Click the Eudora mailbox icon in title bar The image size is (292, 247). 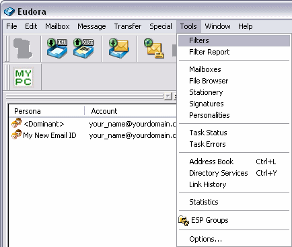9,11
